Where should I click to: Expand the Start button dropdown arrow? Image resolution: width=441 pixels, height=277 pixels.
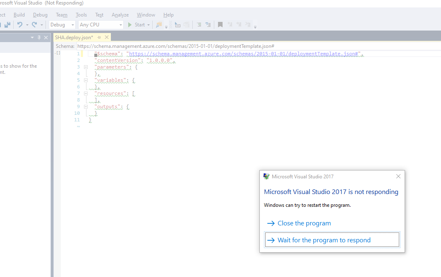click(x=148, y=24)
